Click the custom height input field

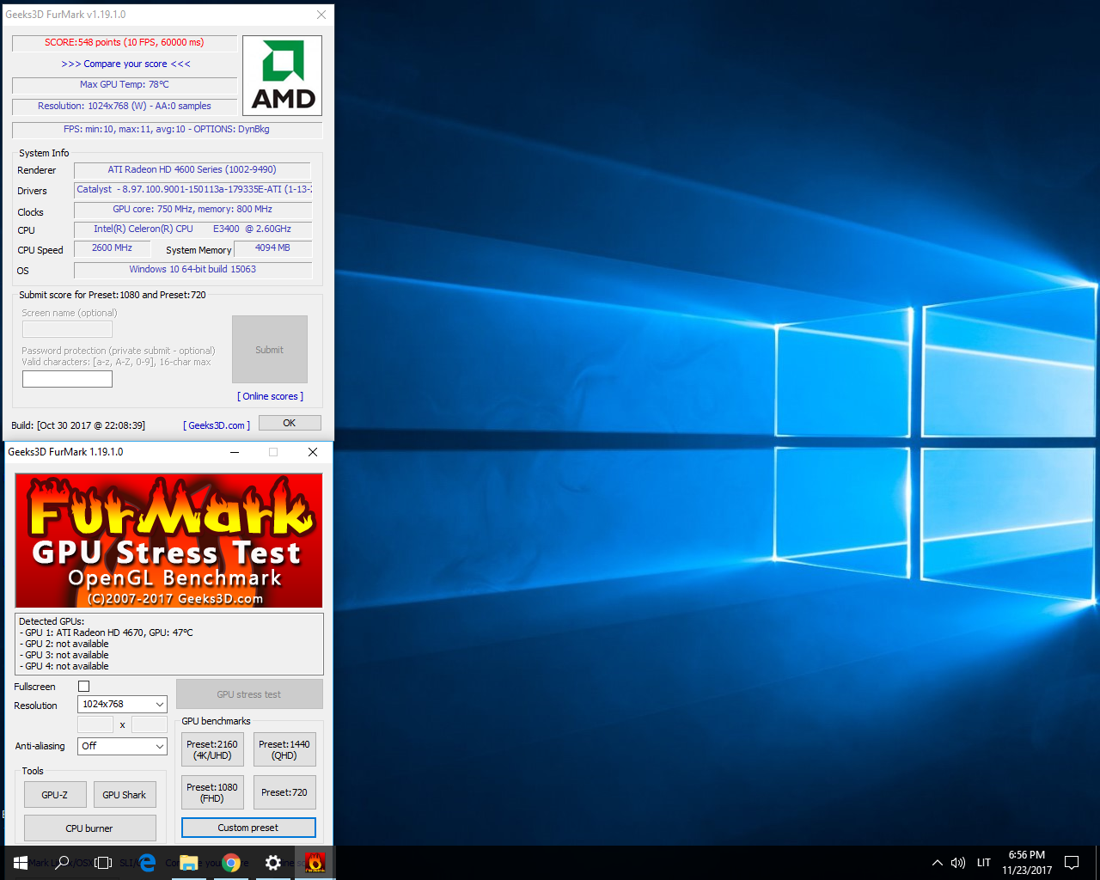pyautogui.click(x=150, y=724)
